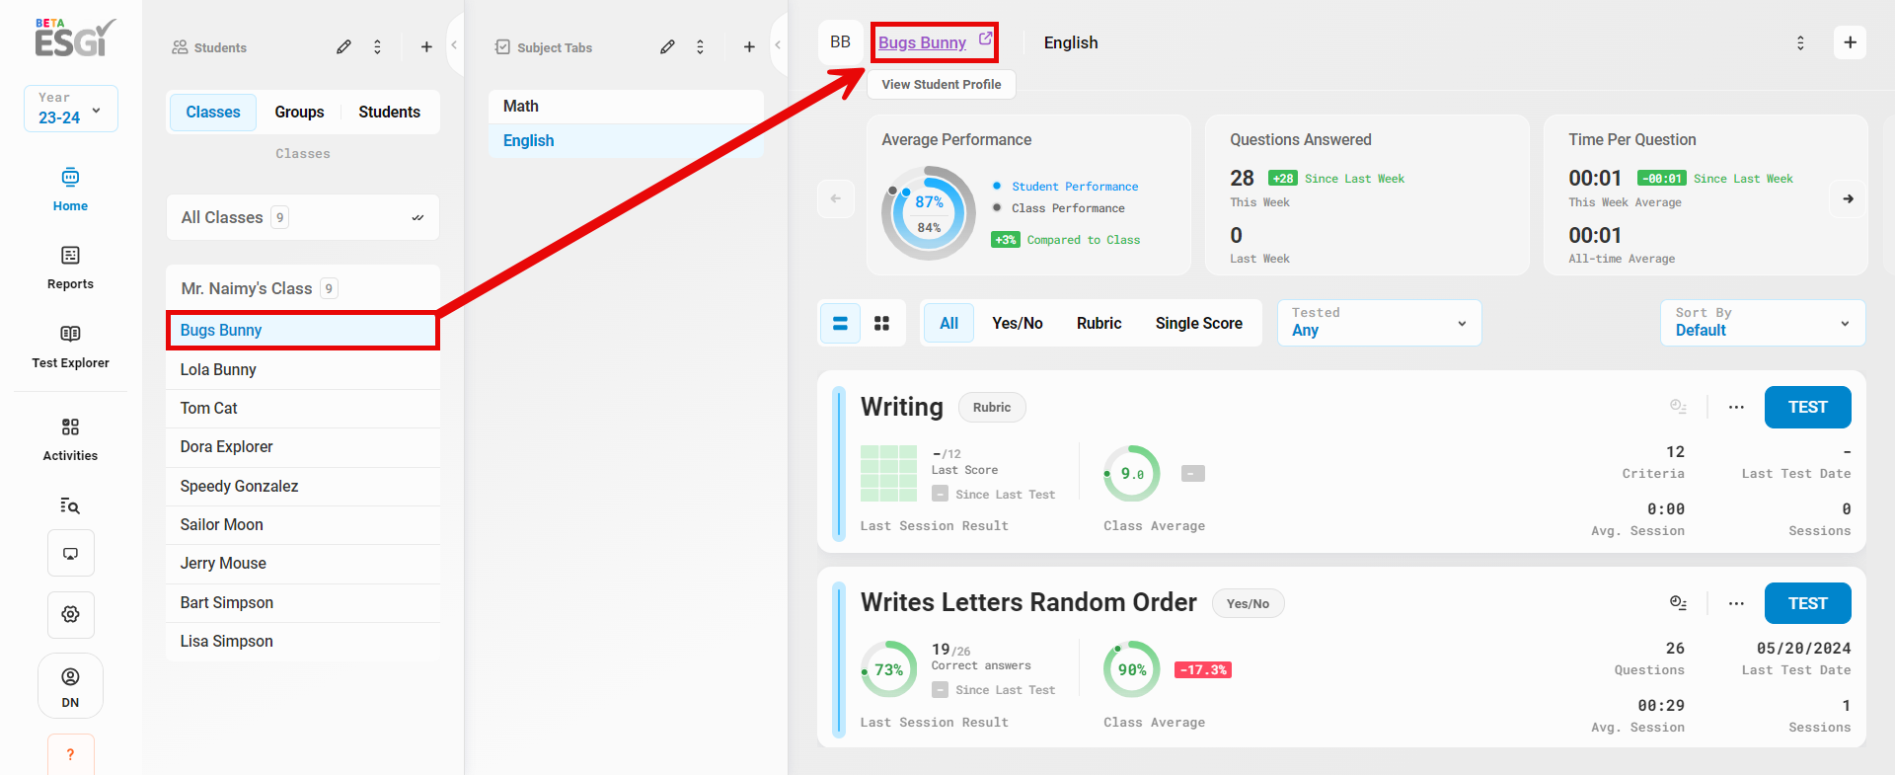
Task: Show next statistics card with right arrow
Action: tap(1848, 198)
